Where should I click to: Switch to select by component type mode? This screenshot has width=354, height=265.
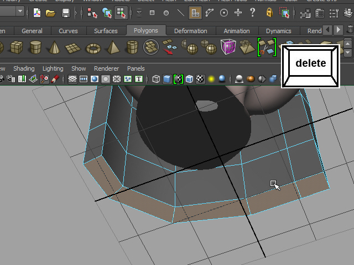click(x=121, y=13)
